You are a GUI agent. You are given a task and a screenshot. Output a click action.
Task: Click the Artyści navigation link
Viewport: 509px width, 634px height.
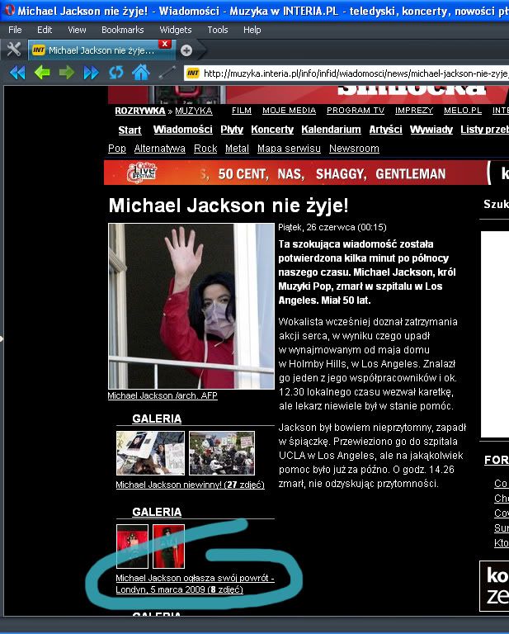[x=385, y=130]
